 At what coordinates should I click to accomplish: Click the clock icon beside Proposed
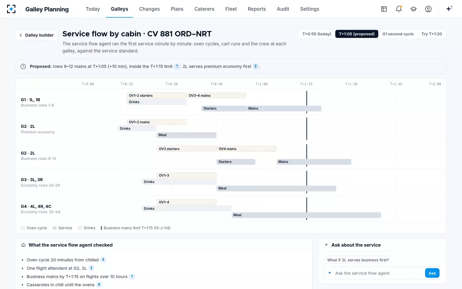click(x=23, y=66)
